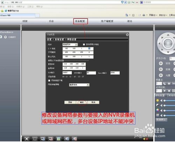Viewport: 175px width, 142px height.
Task: Click the hue slider handle
Action: 164,116
